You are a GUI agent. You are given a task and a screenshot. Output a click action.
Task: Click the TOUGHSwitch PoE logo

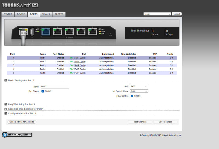click(20, 5)
